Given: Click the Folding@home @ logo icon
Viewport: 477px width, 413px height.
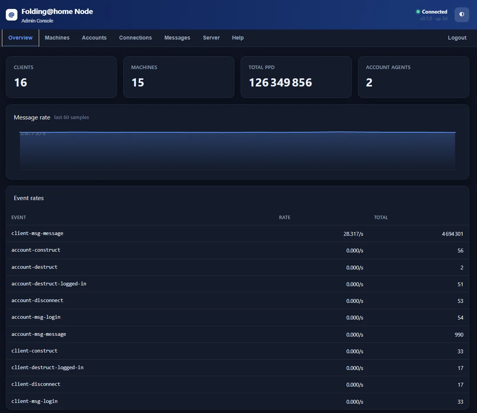Looking at the screenshot, I should 12,15.
